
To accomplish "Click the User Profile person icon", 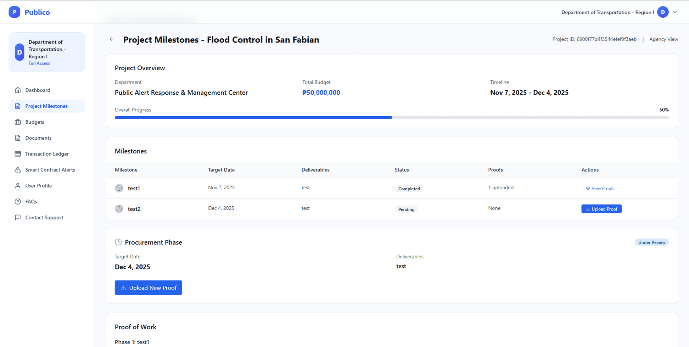I will 18,186.
